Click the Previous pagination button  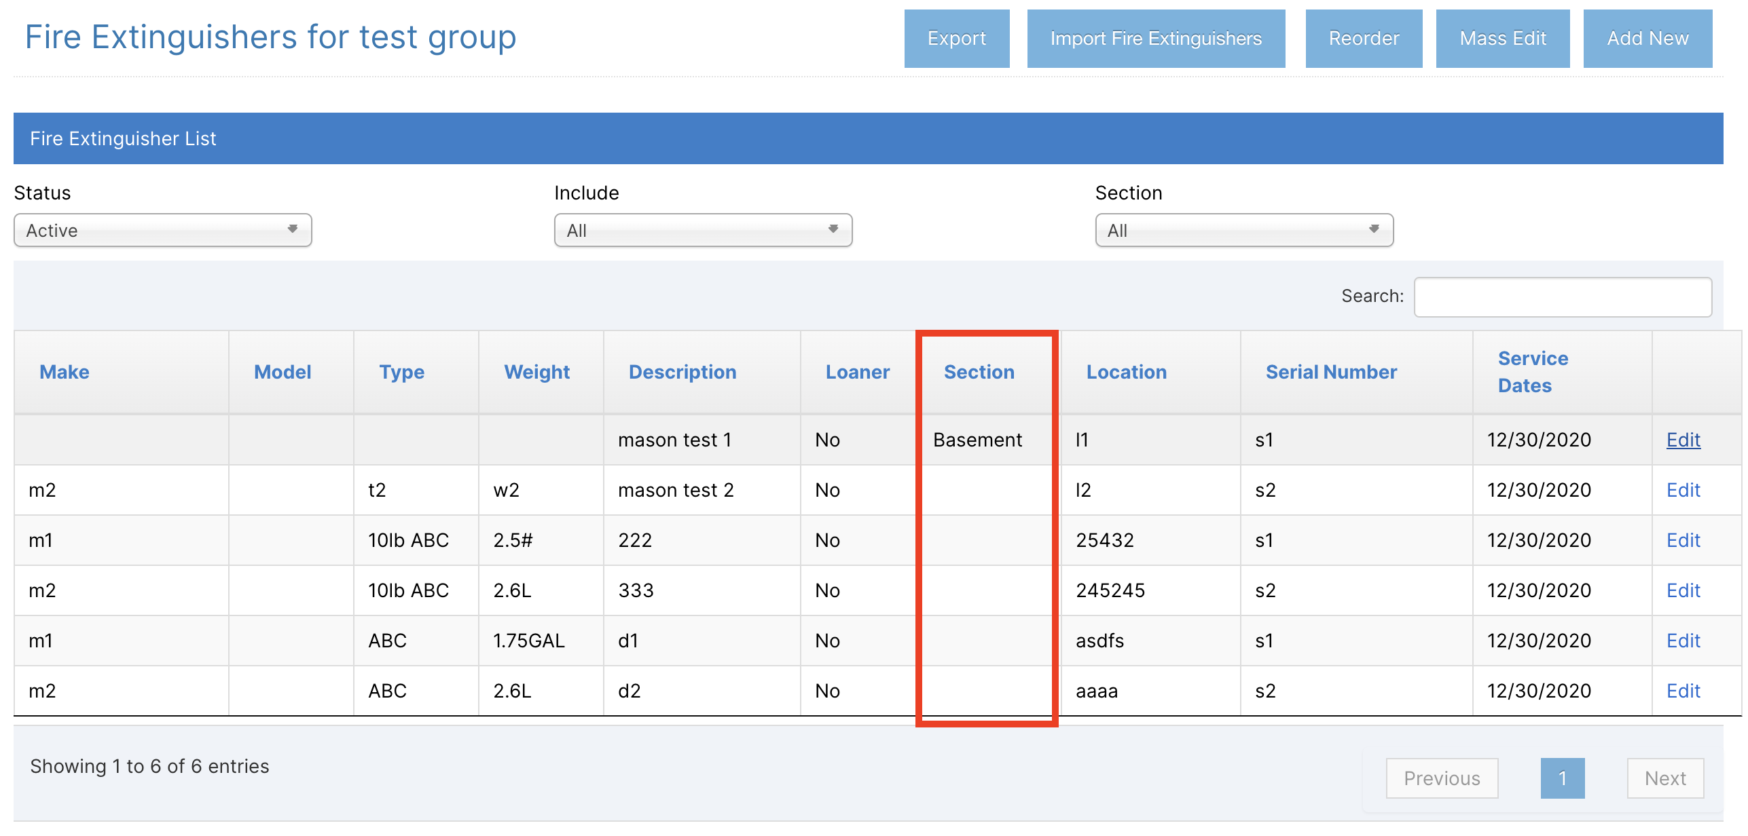click(1442, 778)
